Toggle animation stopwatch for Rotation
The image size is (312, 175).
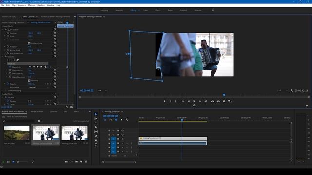tap(8, 47)
